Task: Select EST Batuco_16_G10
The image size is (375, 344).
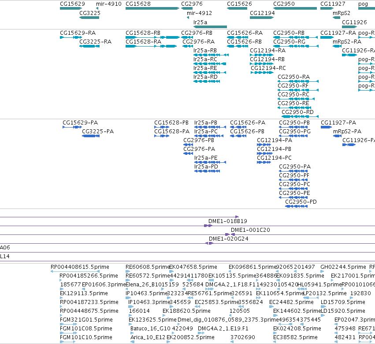Action: coord(150,329)
